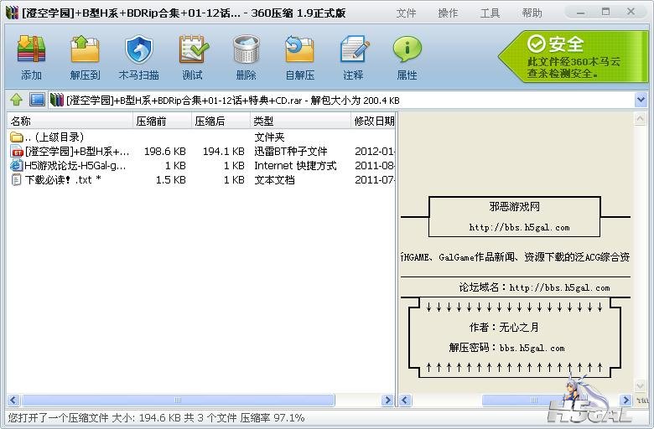Click the 安全 safety check badge
The width and height of the screenshot is (654, 429).
(x=573, y=57)
